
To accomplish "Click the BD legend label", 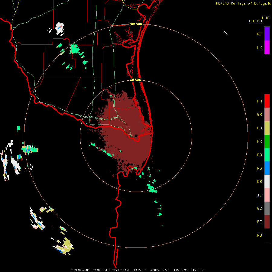I will coord(259,128).
